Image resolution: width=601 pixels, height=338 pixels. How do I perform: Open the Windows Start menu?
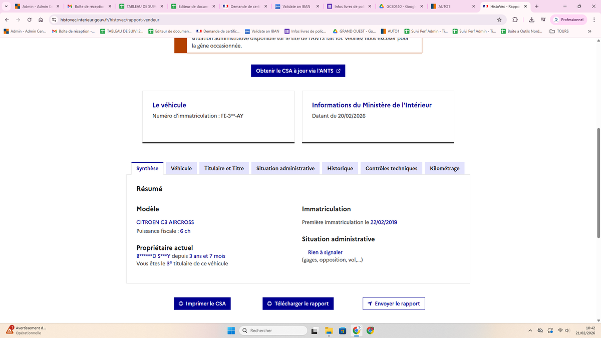pyautogui.click(x=231, y=330)
